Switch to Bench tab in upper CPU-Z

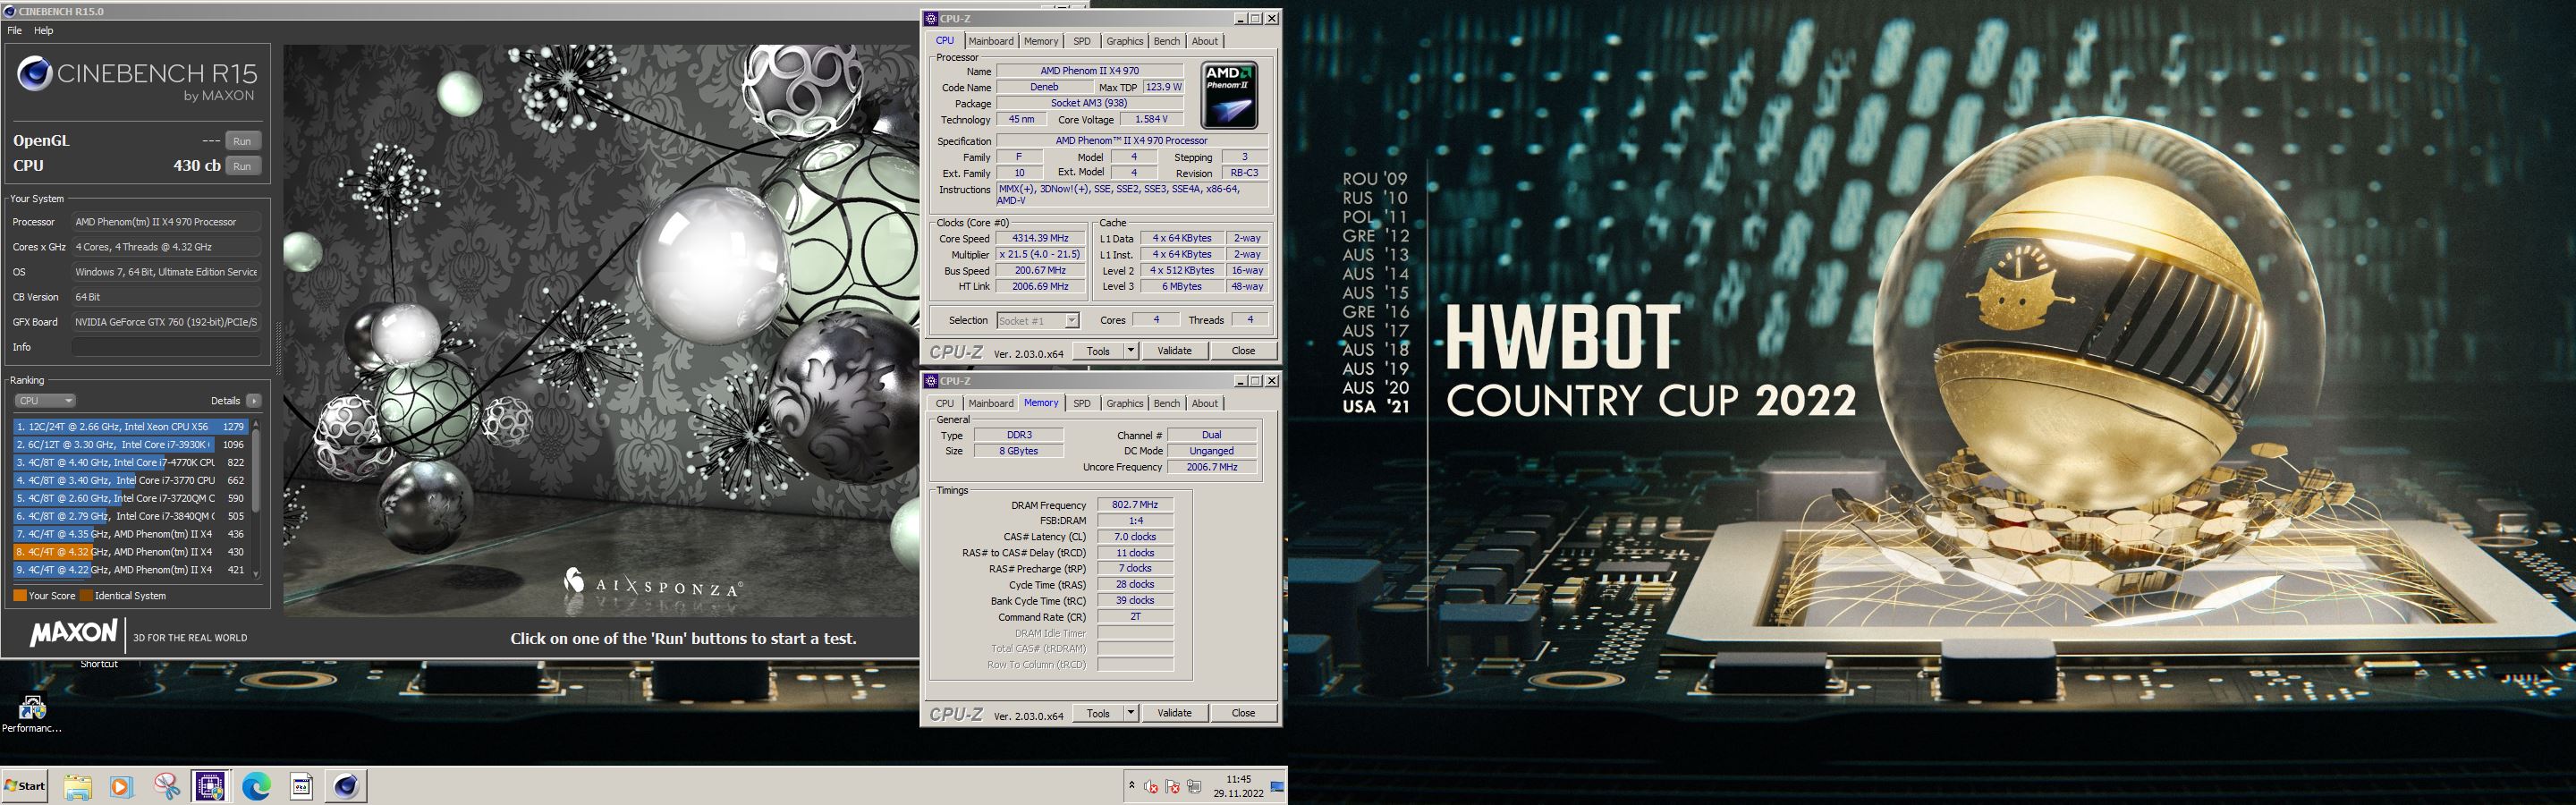click(x=1167, y=41)
